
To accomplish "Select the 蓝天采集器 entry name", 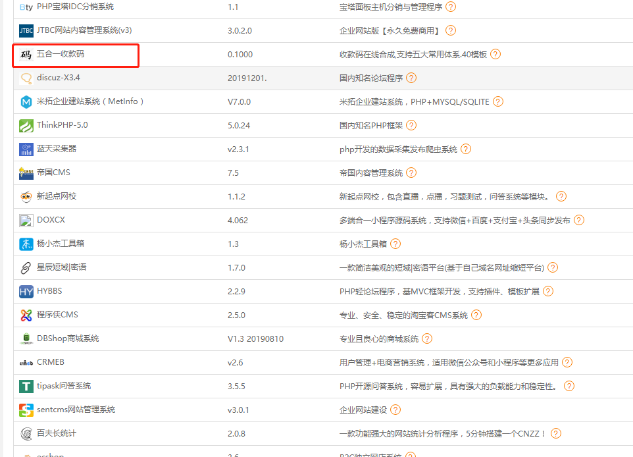I will (x=57, y=149).
